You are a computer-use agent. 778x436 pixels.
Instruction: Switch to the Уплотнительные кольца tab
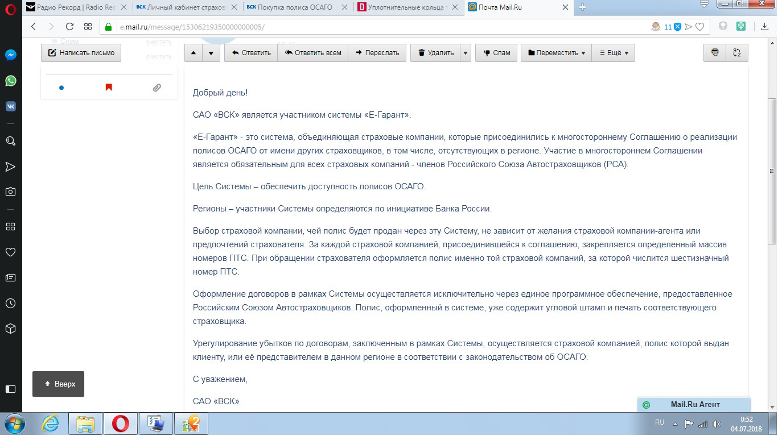[x=406, y=7]
